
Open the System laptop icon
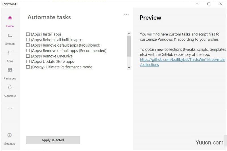coord(10,35)
